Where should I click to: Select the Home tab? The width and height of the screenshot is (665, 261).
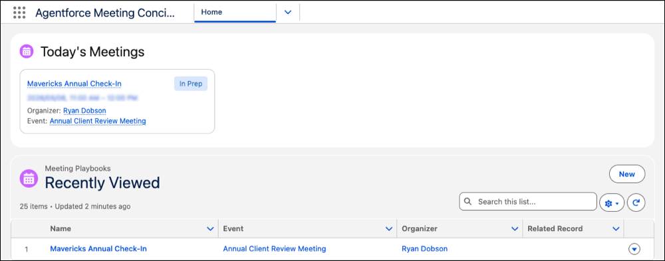tap(235, 13)
